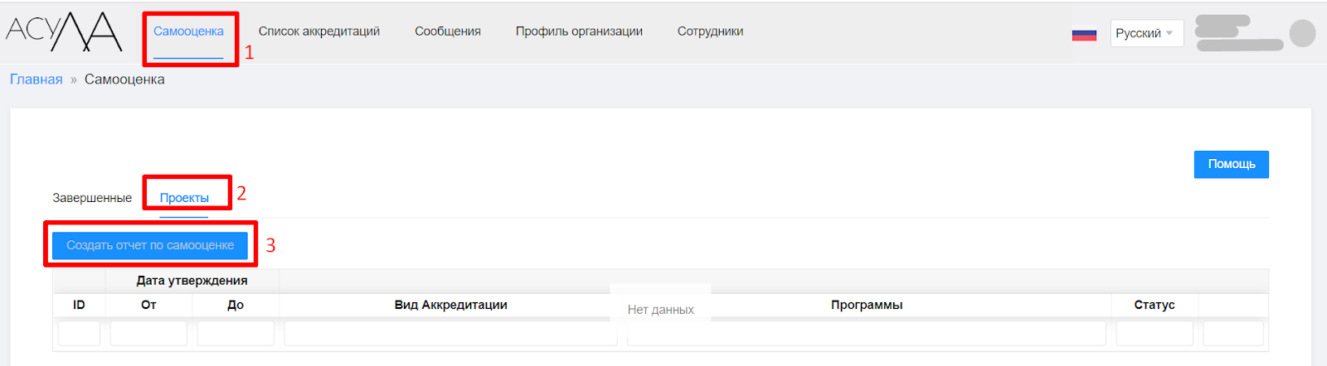1327x366 pixels.
Task: Click the Russian flag icon
Action: pyautogui.click(x=1084, y=34)
